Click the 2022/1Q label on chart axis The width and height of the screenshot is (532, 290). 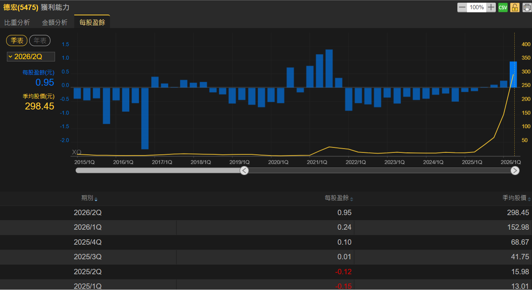pyautogui.click(x=356, y=162)
